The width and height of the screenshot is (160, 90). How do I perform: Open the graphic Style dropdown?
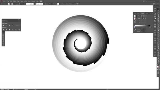click(x=60, y=4)
